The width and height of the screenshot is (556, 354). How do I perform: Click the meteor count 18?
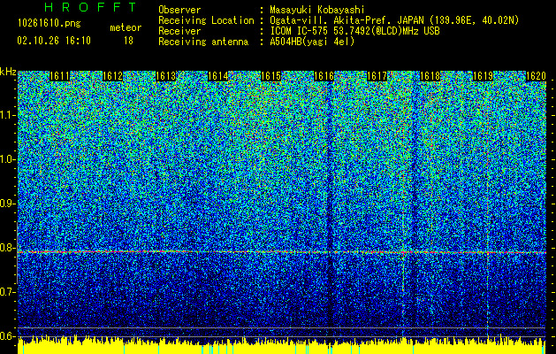(x=128, y=41)
